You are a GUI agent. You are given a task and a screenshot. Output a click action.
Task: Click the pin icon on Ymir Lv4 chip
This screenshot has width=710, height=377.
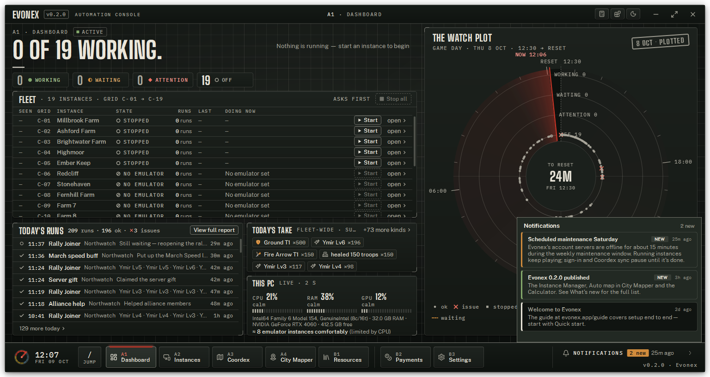tap(313, 267)
